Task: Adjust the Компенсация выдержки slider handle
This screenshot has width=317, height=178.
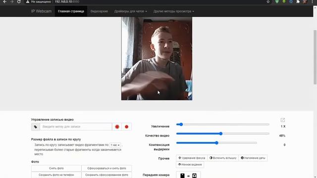Action: [216, 143]
